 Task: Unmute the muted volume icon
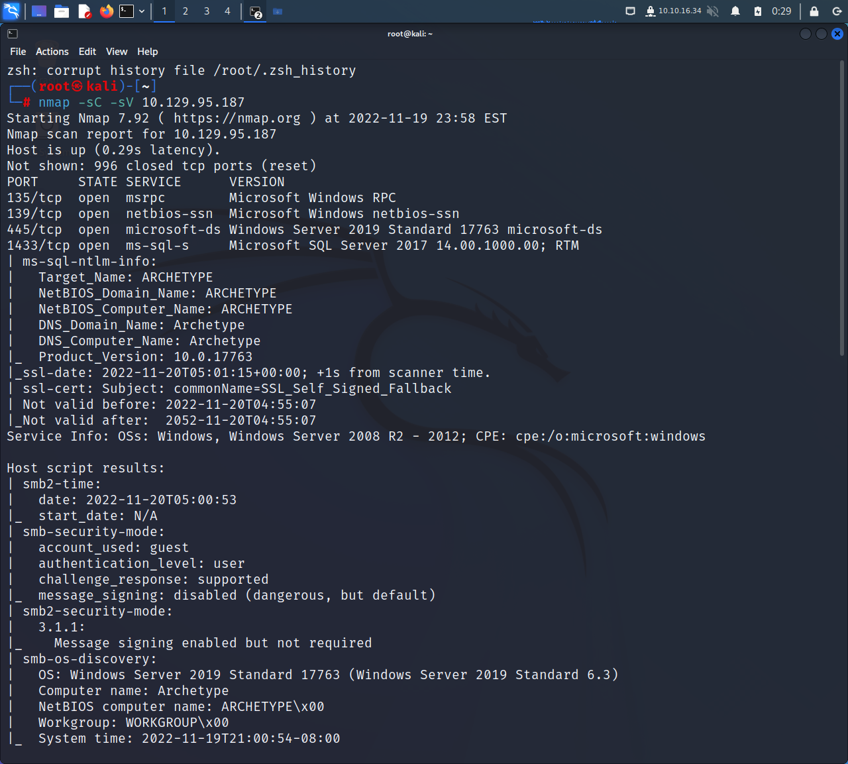click(713, 11)
